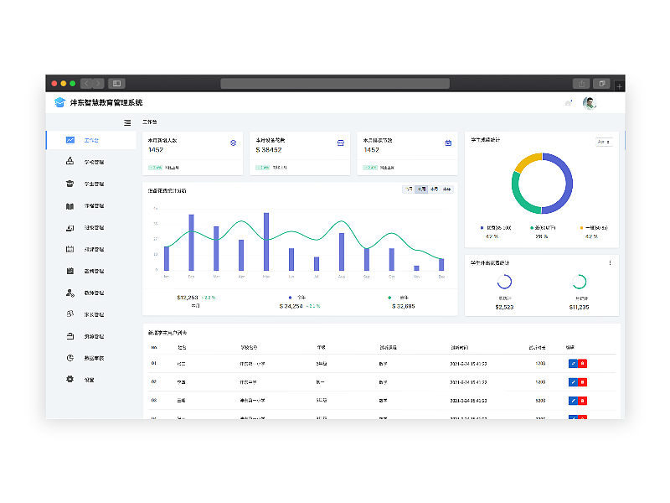Open notifications bell in the header
The width and height of the screenshot is (670, 503).
coord(569,102)
